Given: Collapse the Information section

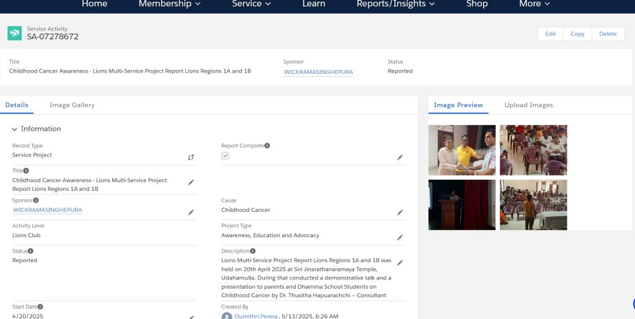Looking at the screenshot, I should point(15,129).
